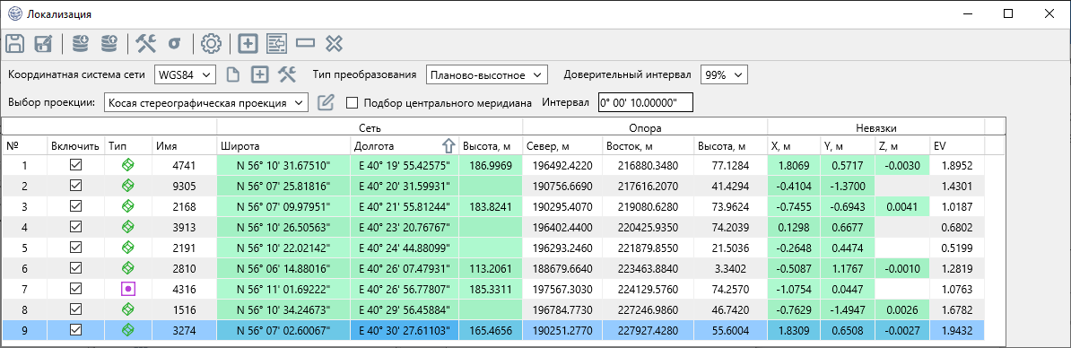This screenshot has width=1071, height=348.
Task: Uncheck the Включить box for point 2191
Action: (x=76, y=247)
